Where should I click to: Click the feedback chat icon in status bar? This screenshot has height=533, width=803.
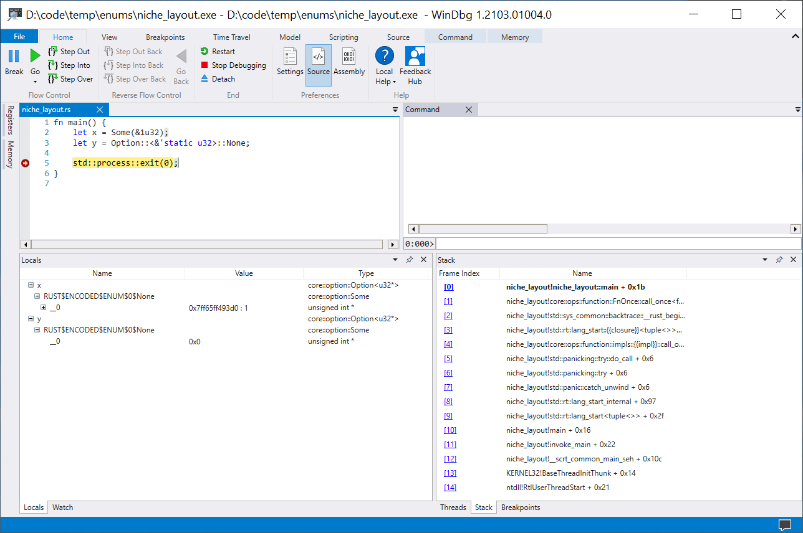coord(785,524)
